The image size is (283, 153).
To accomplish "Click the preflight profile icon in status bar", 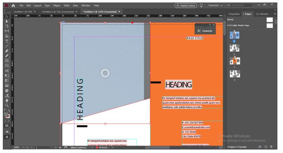I will [66, 148].
